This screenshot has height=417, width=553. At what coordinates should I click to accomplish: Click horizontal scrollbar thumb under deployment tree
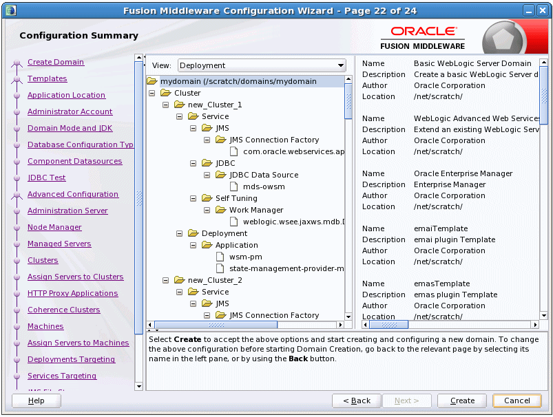point(216,325)
